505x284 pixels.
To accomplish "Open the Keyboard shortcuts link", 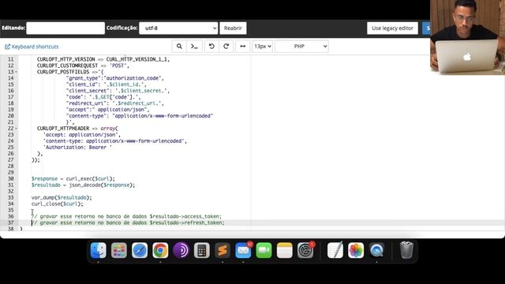I will click(32, 47).
